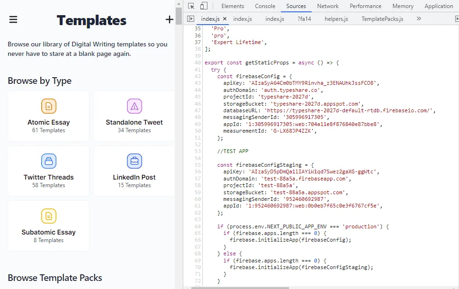The image size is (459, 289).
Task: Click the Subatomic Essay yellow document icon
Action: (49, 216)
